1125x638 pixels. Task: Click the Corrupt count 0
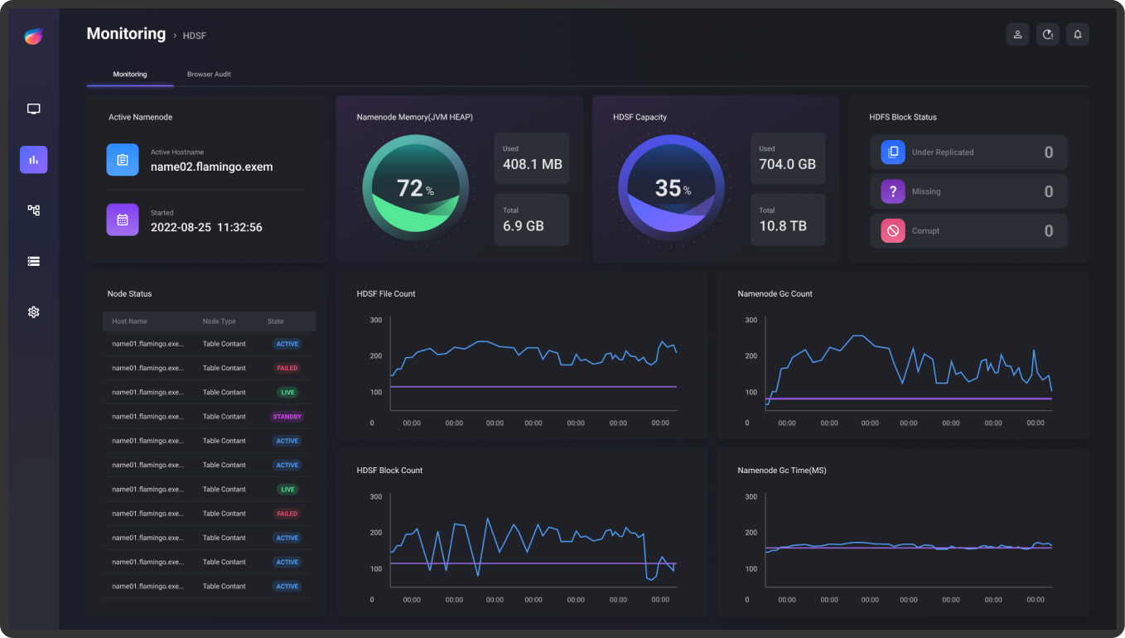point(1049,231)
